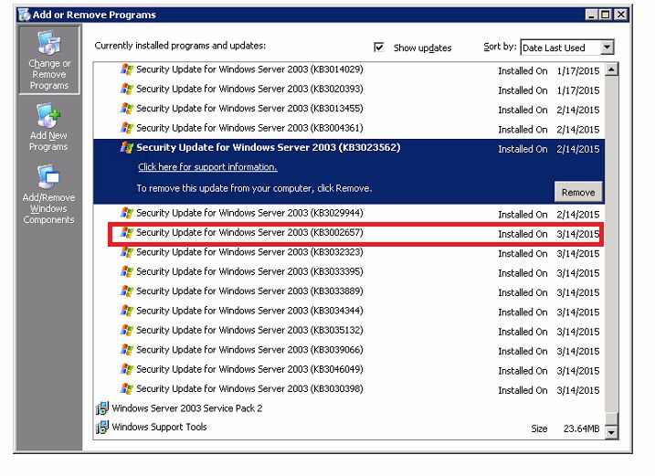Screen dimensions: 655x476
Task: Open the support information link
Action: click(x=207, y=167)
